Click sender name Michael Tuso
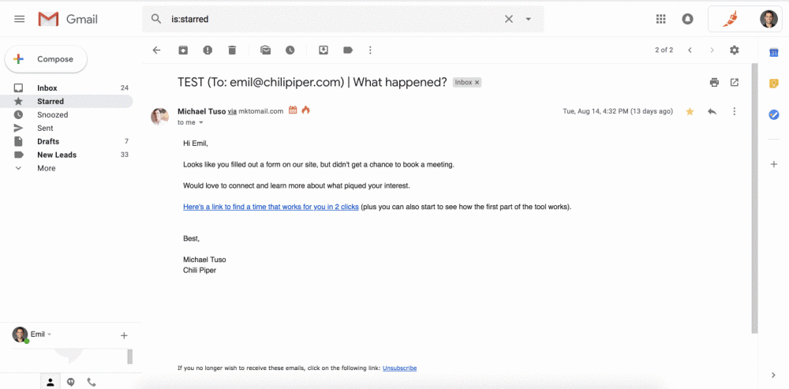 click(201, 111)
